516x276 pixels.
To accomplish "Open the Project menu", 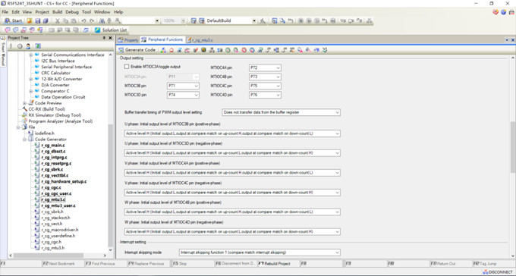I will coord(42,12).
